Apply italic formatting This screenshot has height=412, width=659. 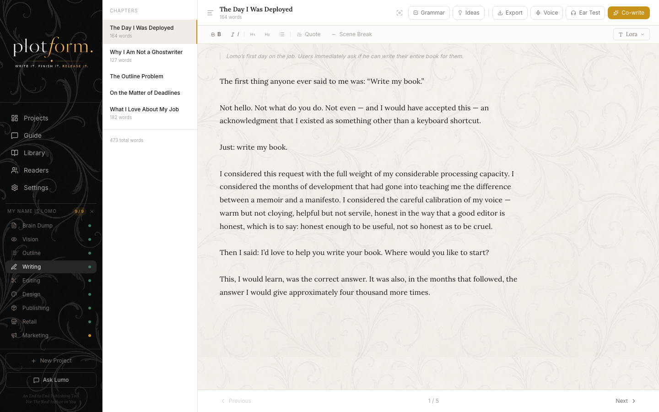tap(235, 34)
